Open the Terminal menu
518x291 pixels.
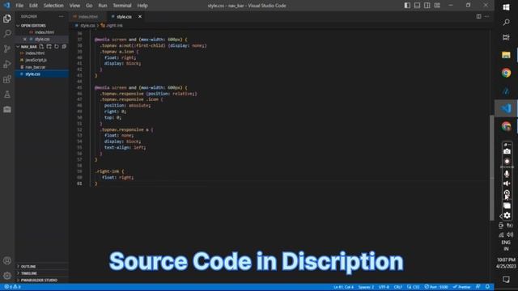122,6
